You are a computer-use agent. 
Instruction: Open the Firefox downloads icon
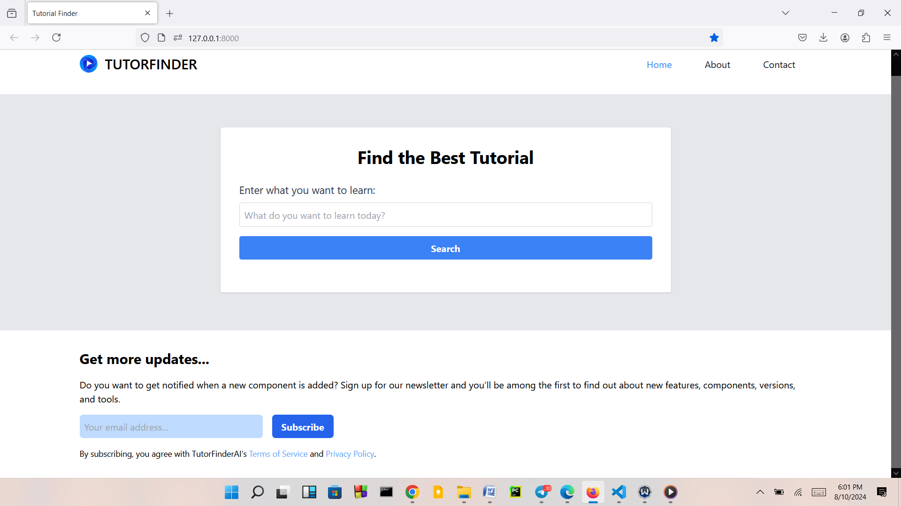click(x=823, y=38)
